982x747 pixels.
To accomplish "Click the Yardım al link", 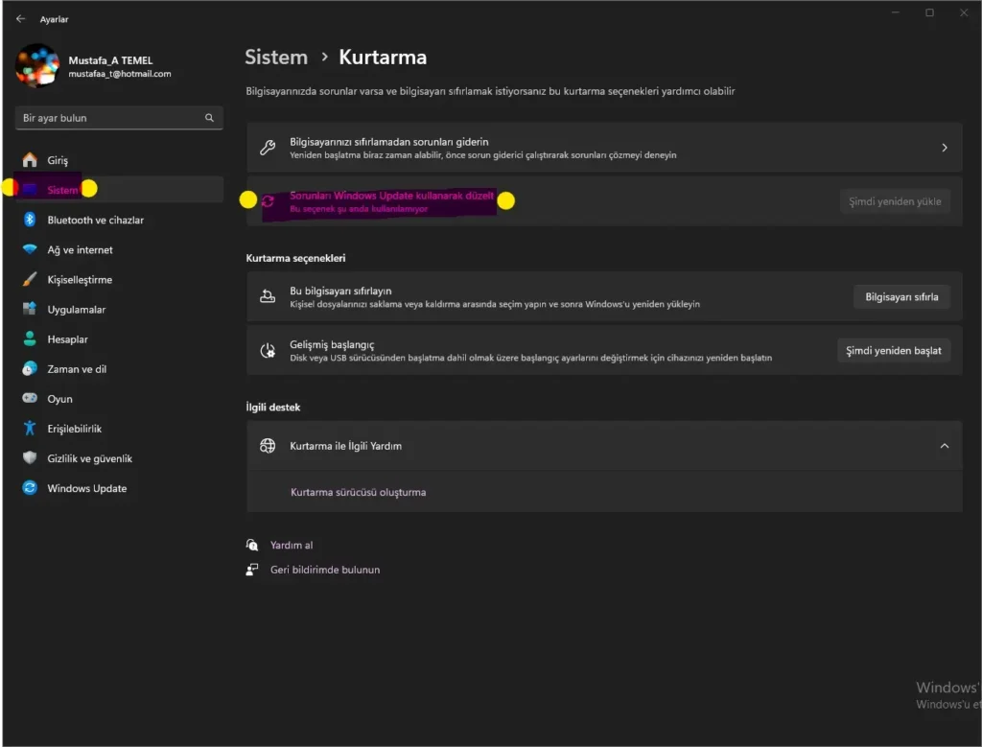I will coord(292,545).
